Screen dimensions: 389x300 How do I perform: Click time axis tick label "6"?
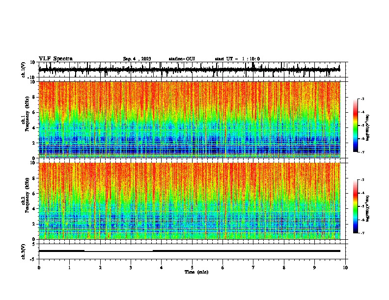click(223, 268)
